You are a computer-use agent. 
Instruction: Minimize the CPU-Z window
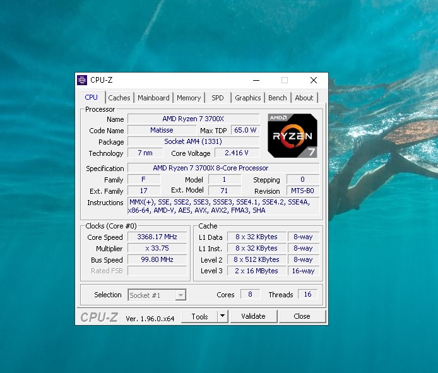256,80
